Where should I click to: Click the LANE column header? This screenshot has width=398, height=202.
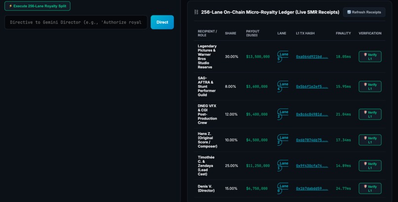pos(282,33)
